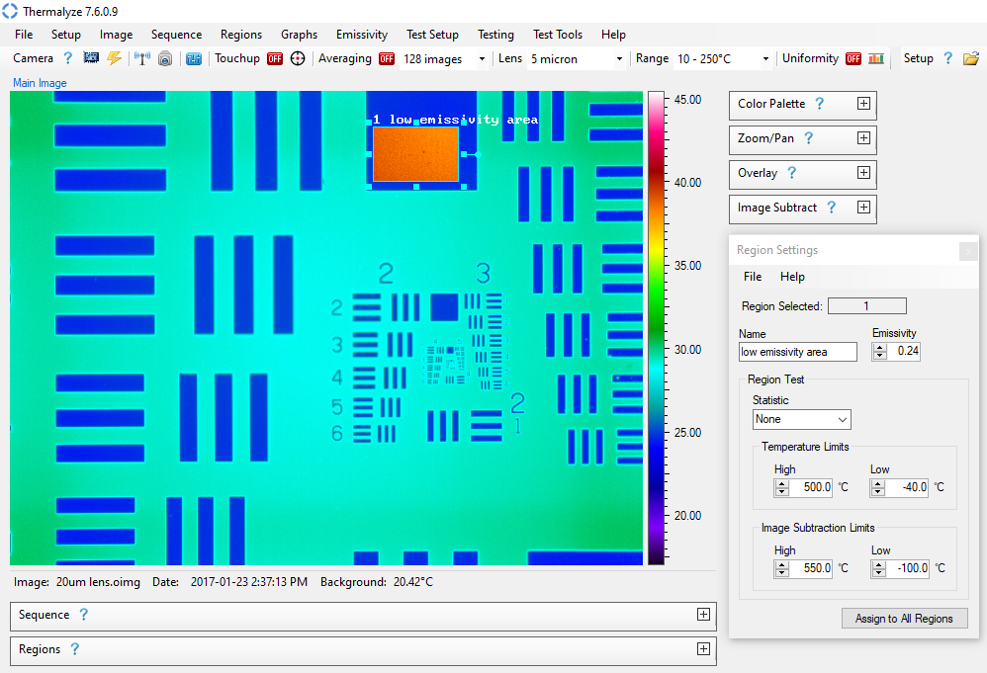Expand the Zoom/Pan panel

tap(863, 138)
